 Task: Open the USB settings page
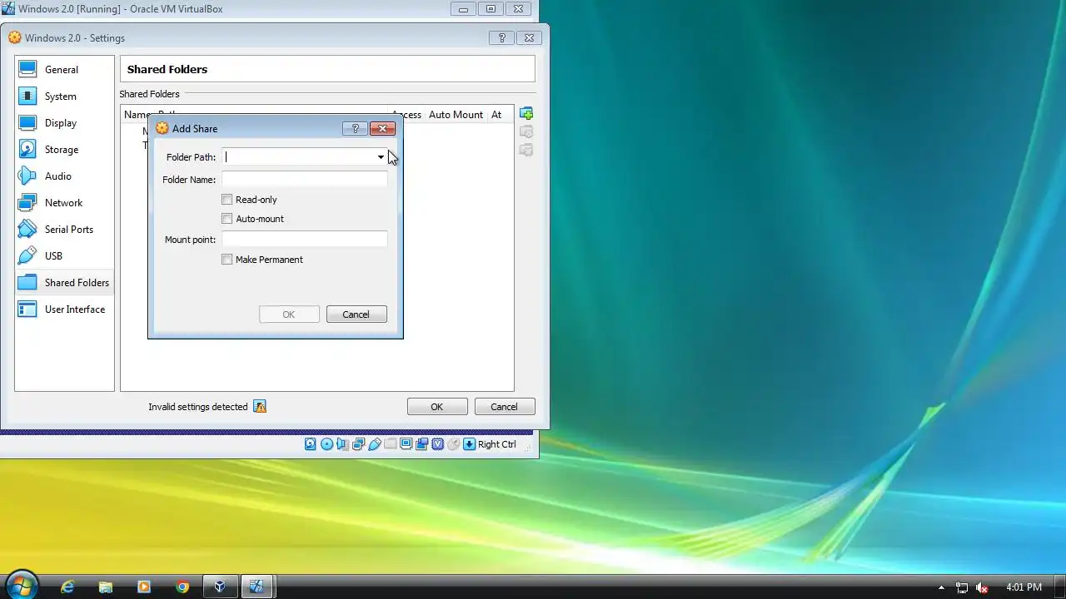(x=64, y=256)
